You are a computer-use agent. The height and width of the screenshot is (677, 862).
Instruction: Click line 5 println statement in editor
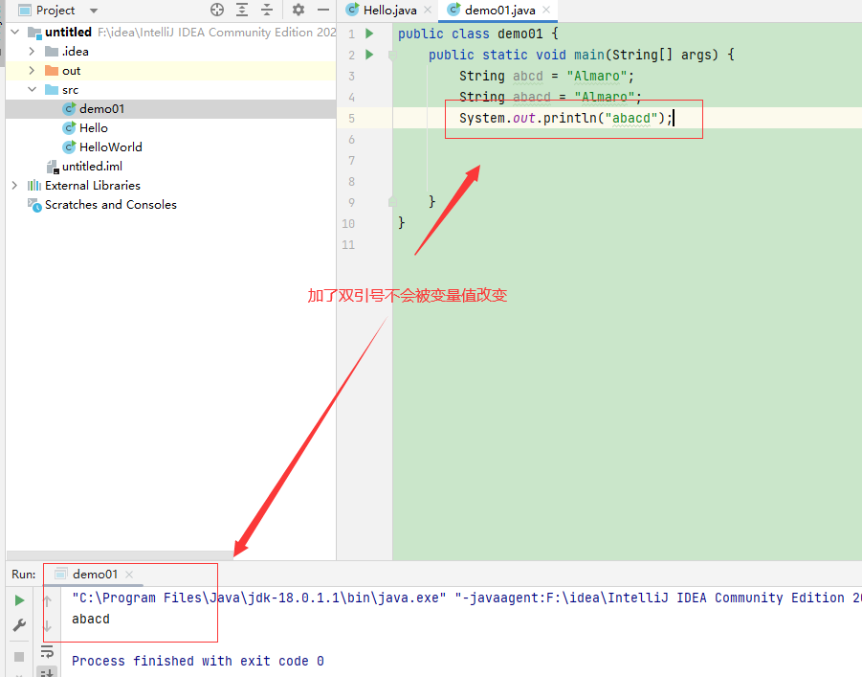point(565,119)
